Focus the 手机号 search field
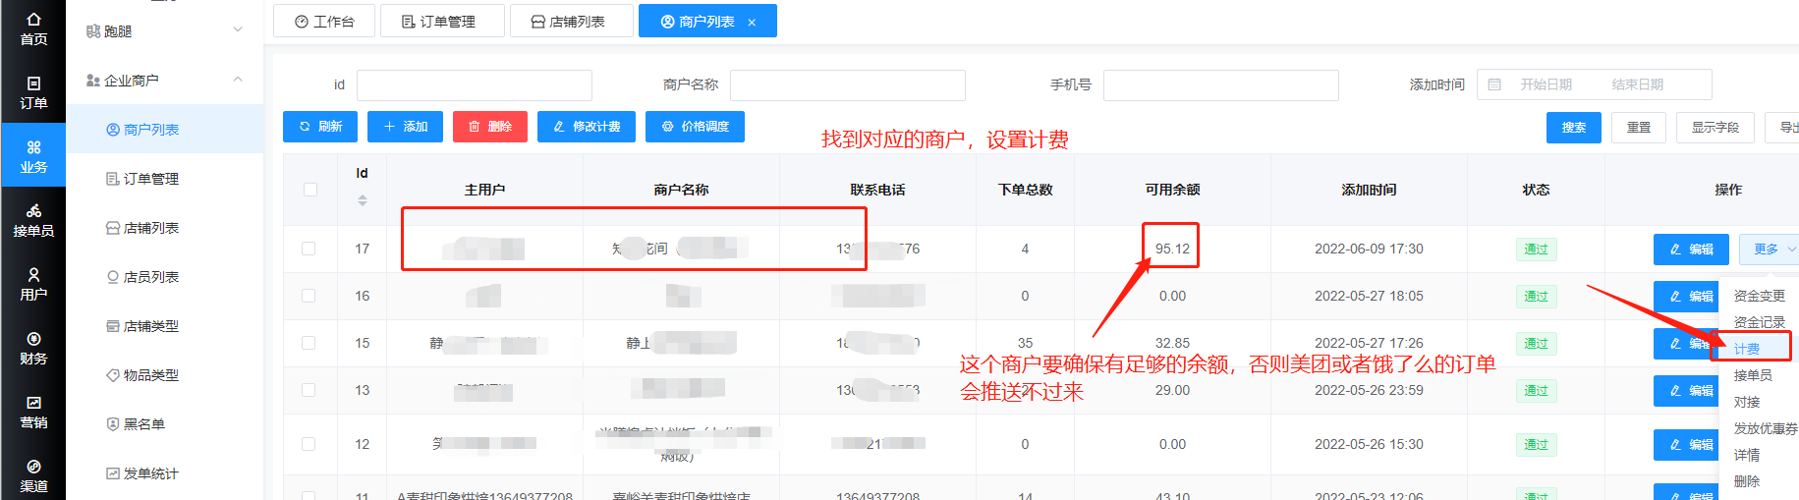 pos(1221,84)
